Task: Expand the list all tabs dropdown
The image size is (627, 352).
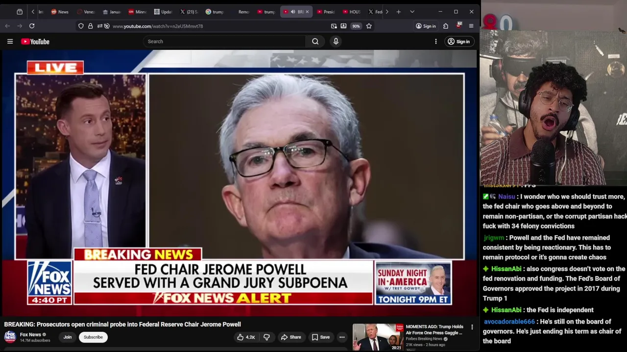Action: coord(412,12)
